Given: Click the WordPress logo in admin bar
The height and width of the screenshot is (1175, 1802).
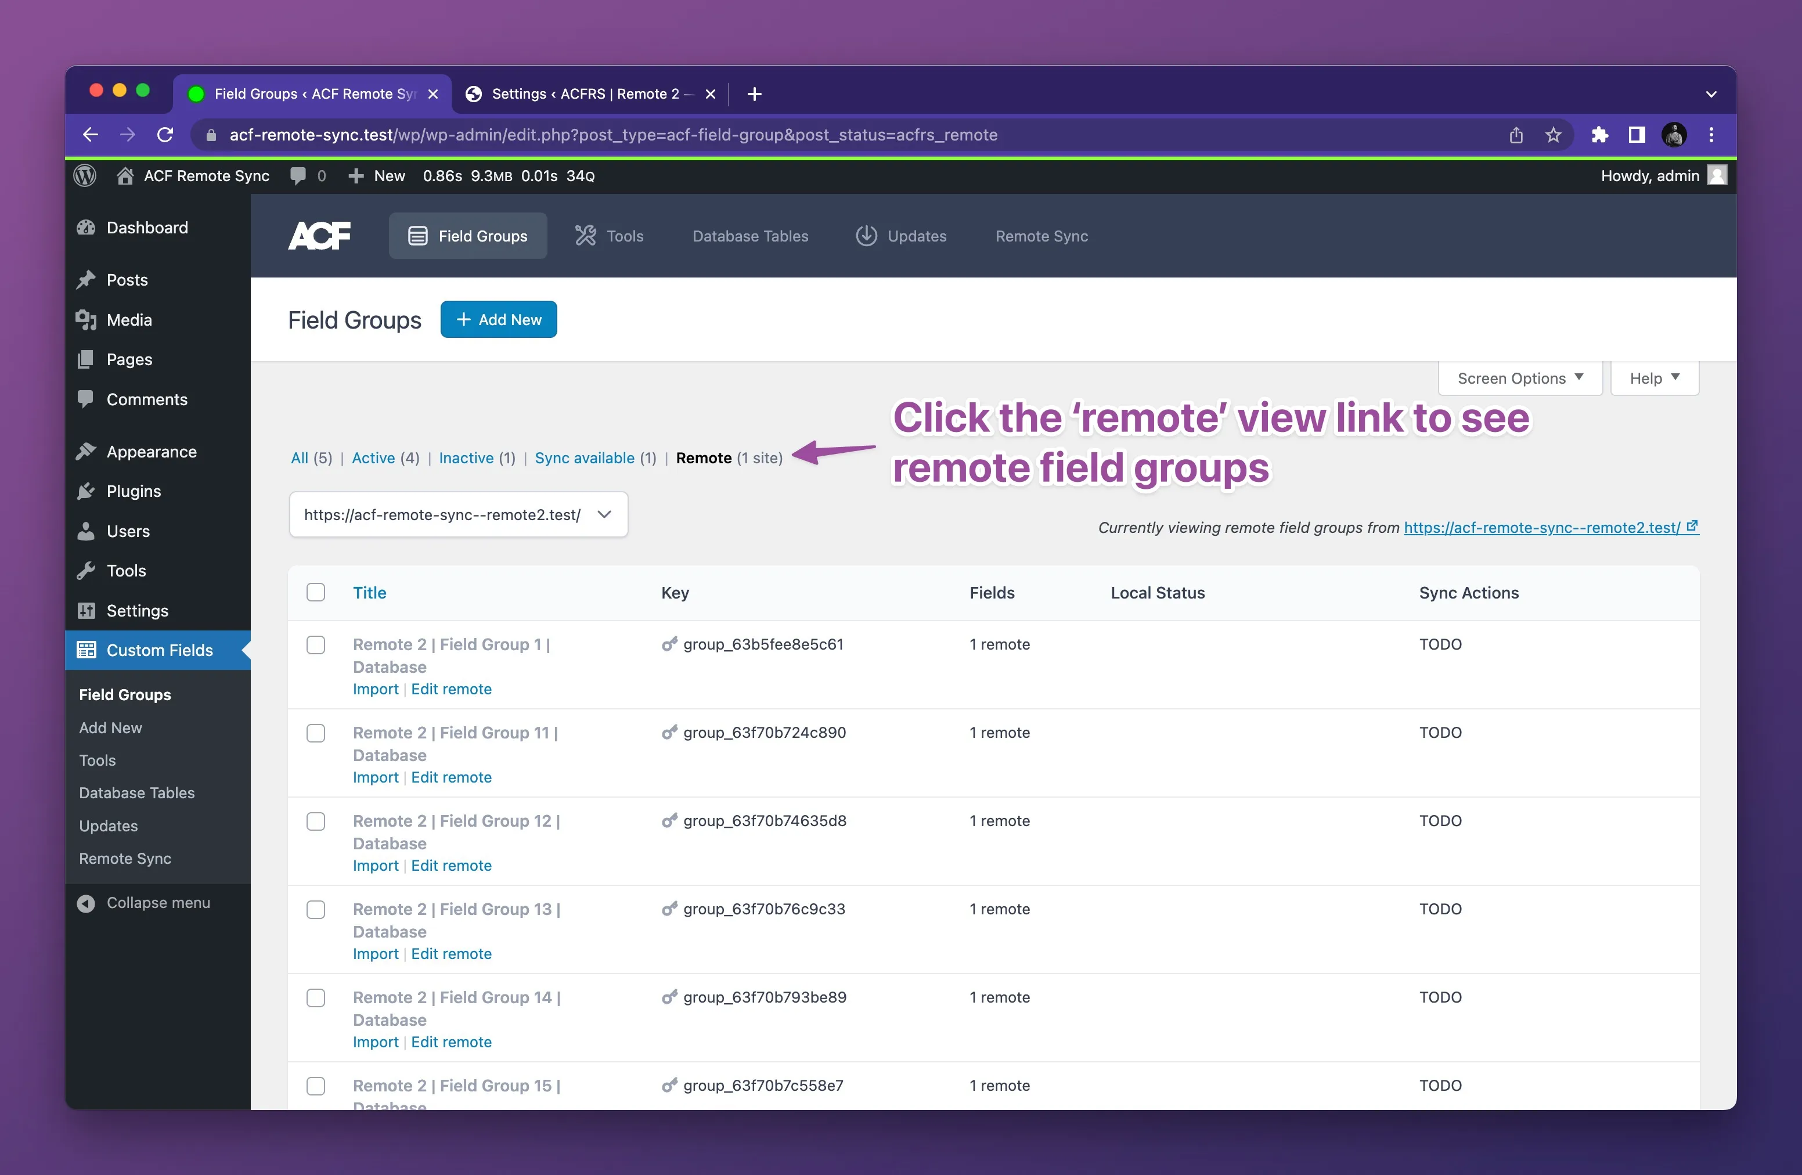Looking at the screenshot, I should click(85, 176).
